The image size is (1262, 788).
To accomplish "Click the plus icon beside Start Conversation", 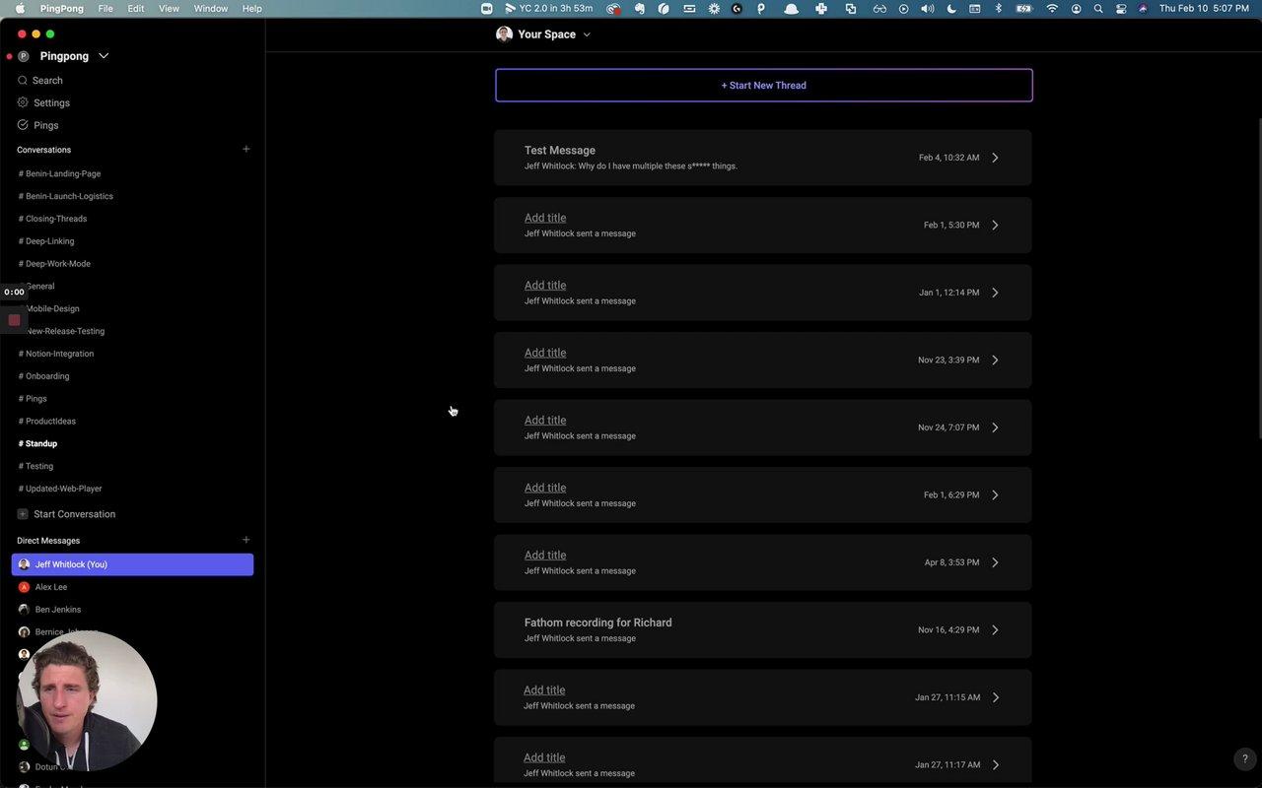I will (x=23, y=514).
